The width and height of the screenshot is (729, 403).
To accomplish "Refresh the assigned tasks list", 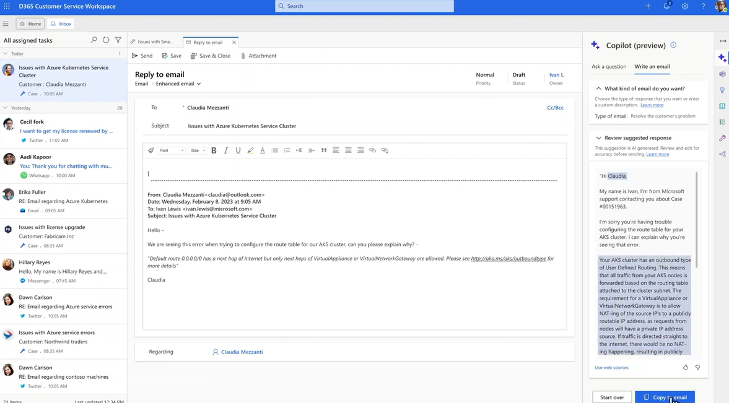I will [106, 40].
